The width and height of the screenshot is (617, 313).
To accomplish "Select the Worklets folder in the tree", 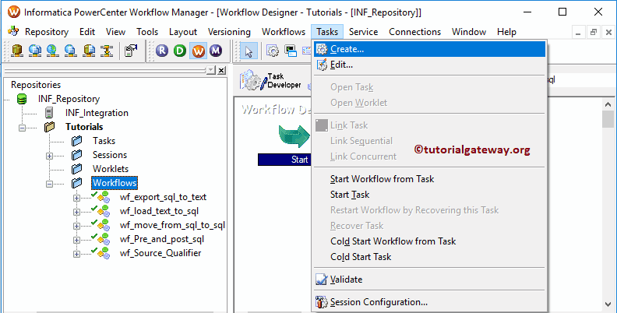I will (x=111, y=169).
